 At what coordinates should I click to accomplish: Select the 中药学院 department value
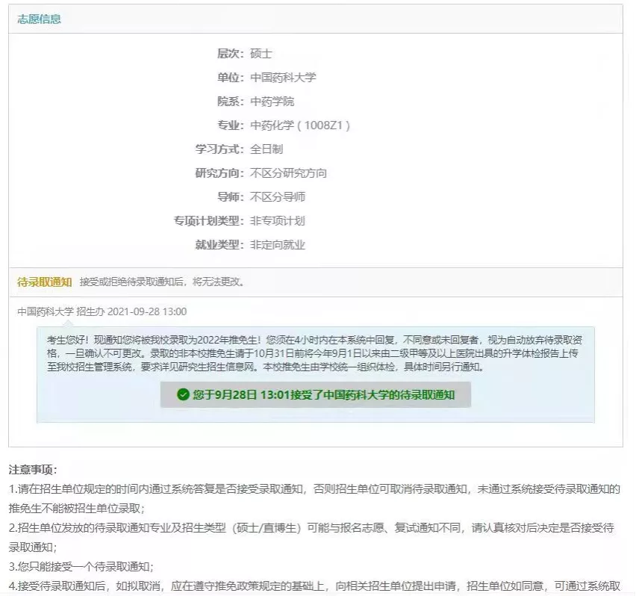point(272,101)
